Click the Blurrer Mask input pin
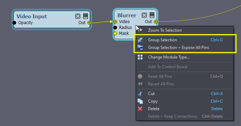Screen dimensions: 241x126 click(x=115, y=33)
